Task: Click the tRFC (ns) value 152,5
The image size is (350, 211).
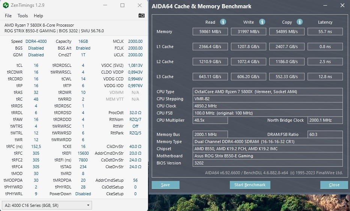Action: 36,146
